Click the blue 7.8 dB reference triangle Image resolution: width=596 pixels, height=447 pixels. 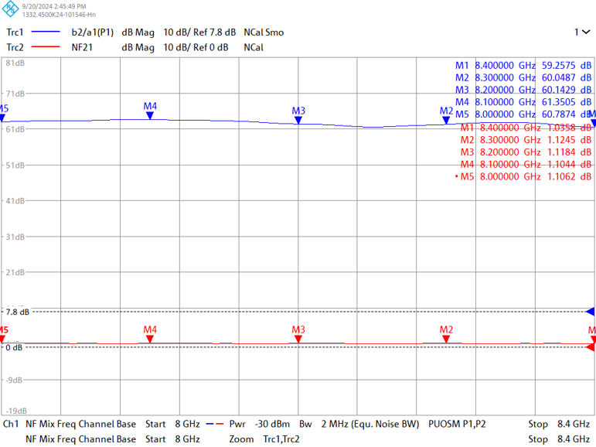(x=591, y=312)
